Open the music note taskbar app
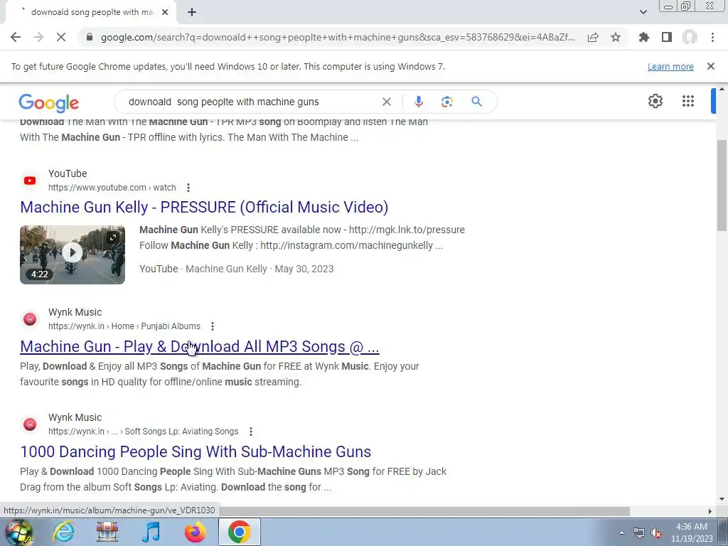728x546 pixels. click(151, 532)
